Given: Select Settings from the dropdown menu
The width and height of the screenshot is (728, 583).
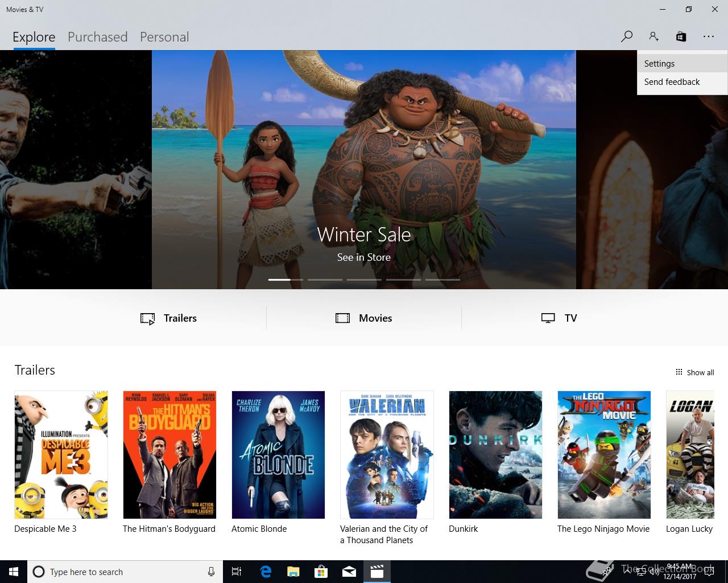Looking at the screenshot, I should [x=682, y=64].
